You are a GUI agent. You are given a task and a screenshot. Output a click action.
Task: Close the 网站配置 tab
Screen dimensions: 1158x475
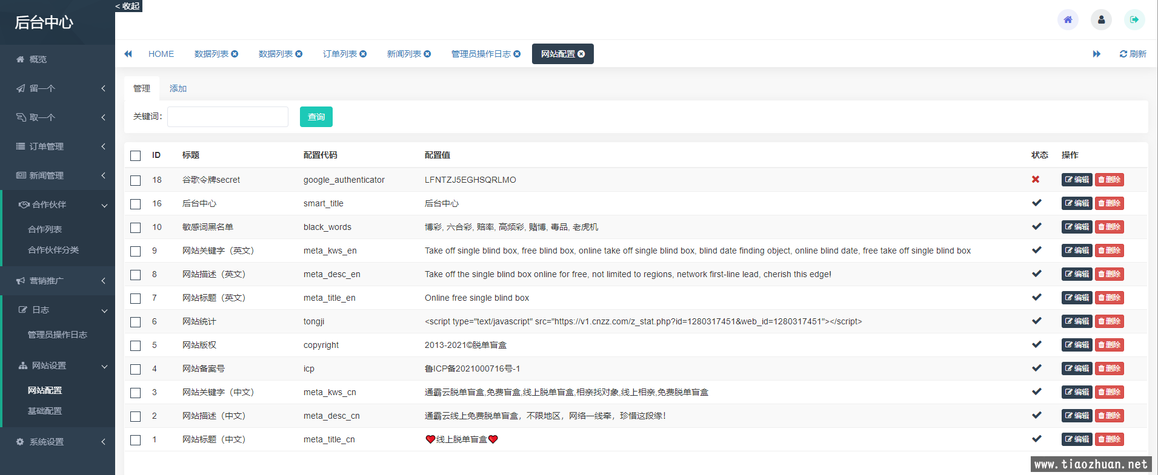point(581,54)
